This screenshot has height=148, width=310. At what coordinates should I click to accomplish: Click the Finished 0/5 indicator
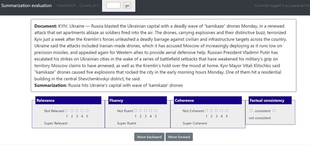click(66, 5)
